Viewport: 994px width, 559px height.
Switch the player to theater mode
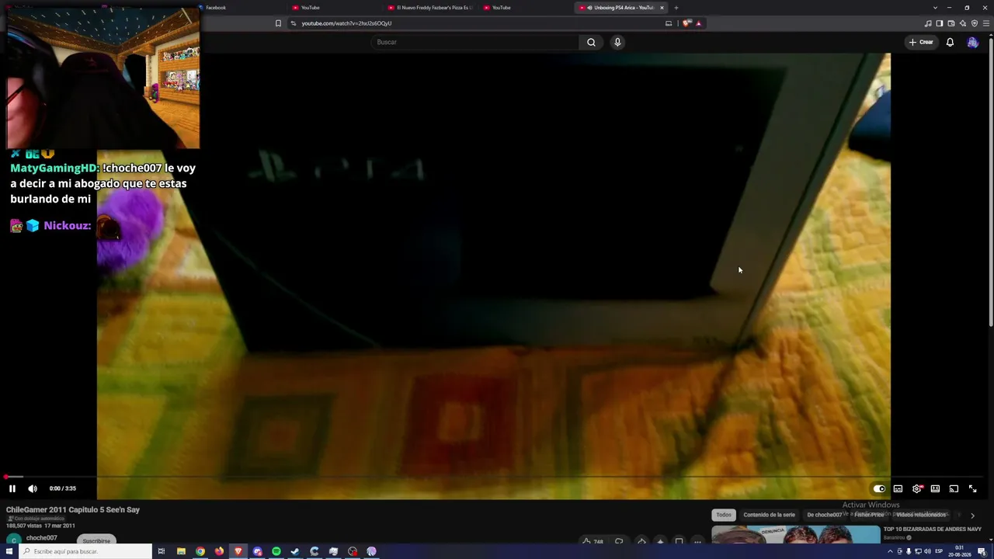click(x=935, y=489)
